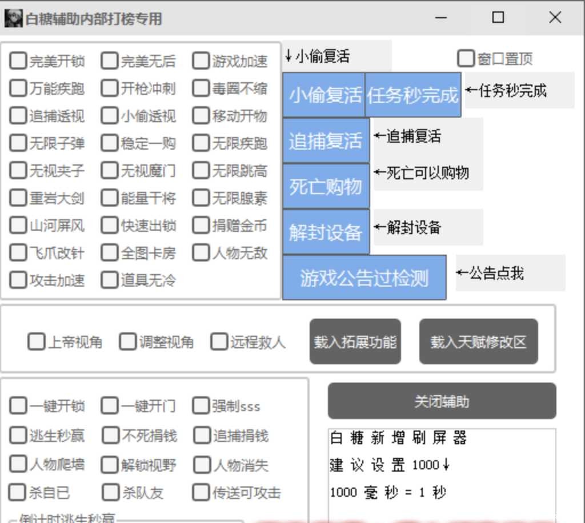Click the 关闭辅助 button
The width and height of the screenshot is (585, 523).
click(x=442, y=401)
